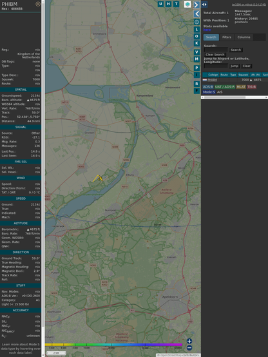Image resolution: width=268 pixels, height=357 pixels.
Task: Click the Clear Search button
Action: click(215, 55)
